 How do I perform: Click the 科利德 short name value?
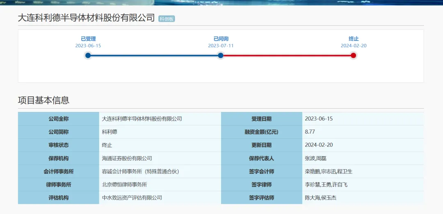click(110, 132)
